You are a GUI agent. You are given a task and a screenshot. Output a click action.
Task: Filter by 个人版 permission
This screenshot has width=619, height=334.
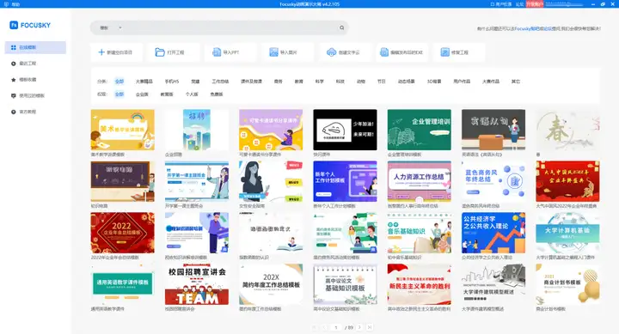pos(192,94)
